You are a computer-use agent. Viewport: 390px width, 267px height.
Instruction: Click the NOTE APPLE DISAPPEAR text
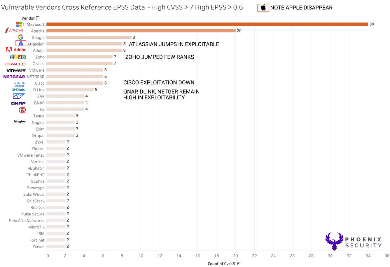tap(301, 8)
